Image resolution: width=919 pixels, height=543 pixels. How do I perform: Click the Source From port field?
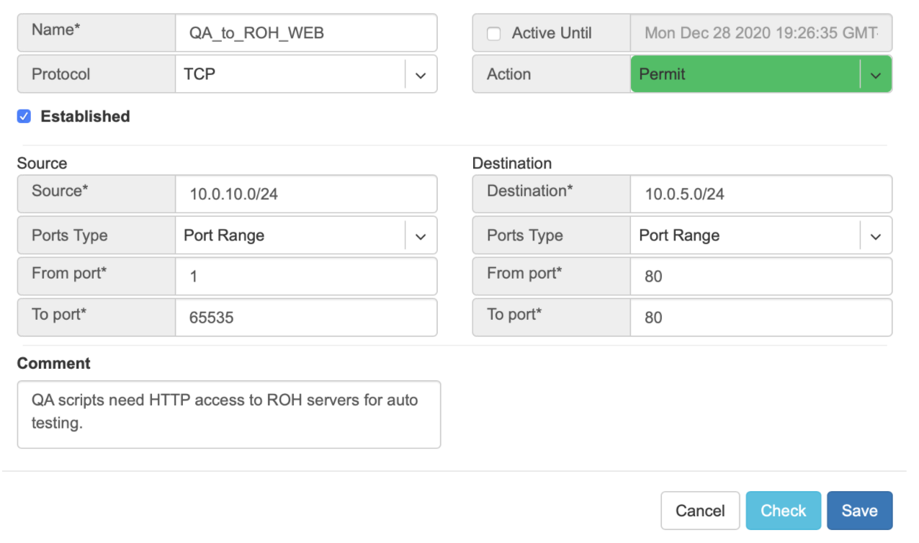305,277
